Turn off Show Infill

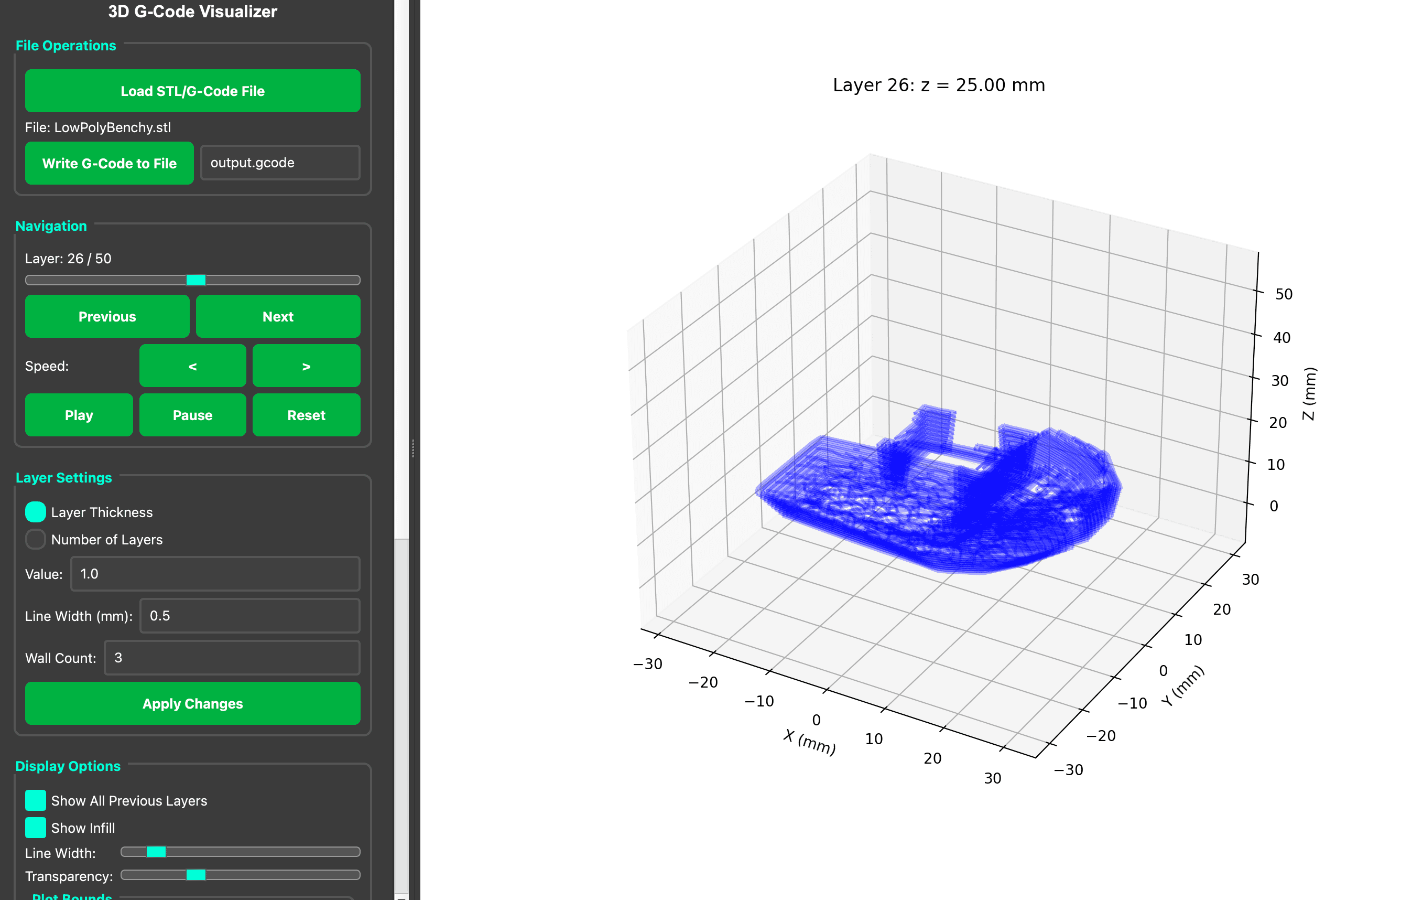[x=35, y=827]
